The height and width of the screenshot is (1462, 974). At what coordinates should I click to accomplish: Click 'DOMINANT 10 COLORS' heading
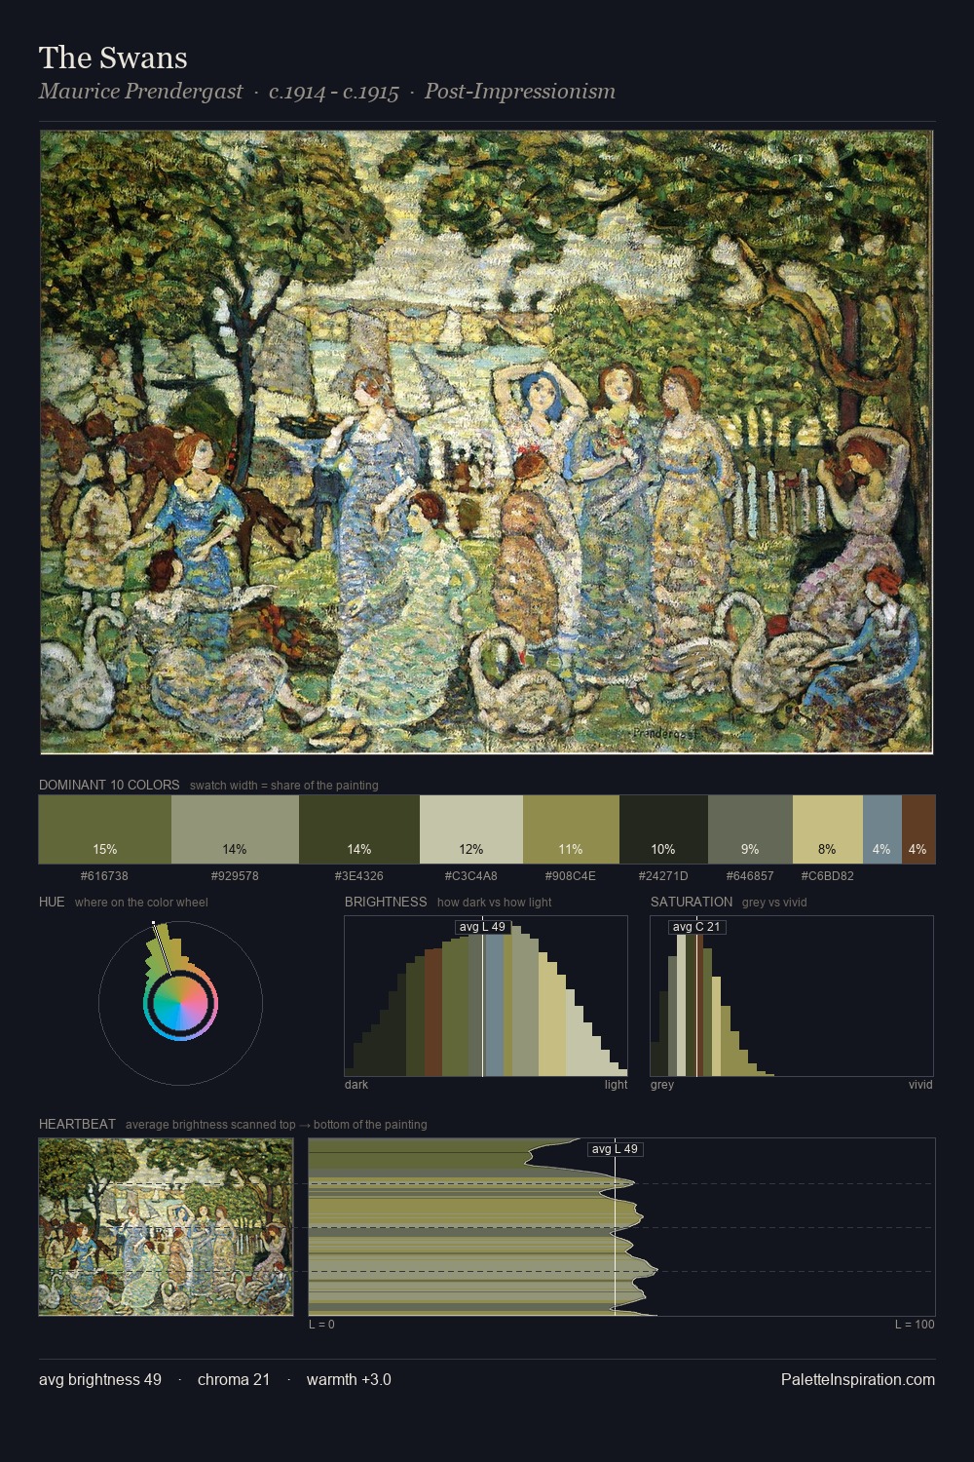[109, 785]
